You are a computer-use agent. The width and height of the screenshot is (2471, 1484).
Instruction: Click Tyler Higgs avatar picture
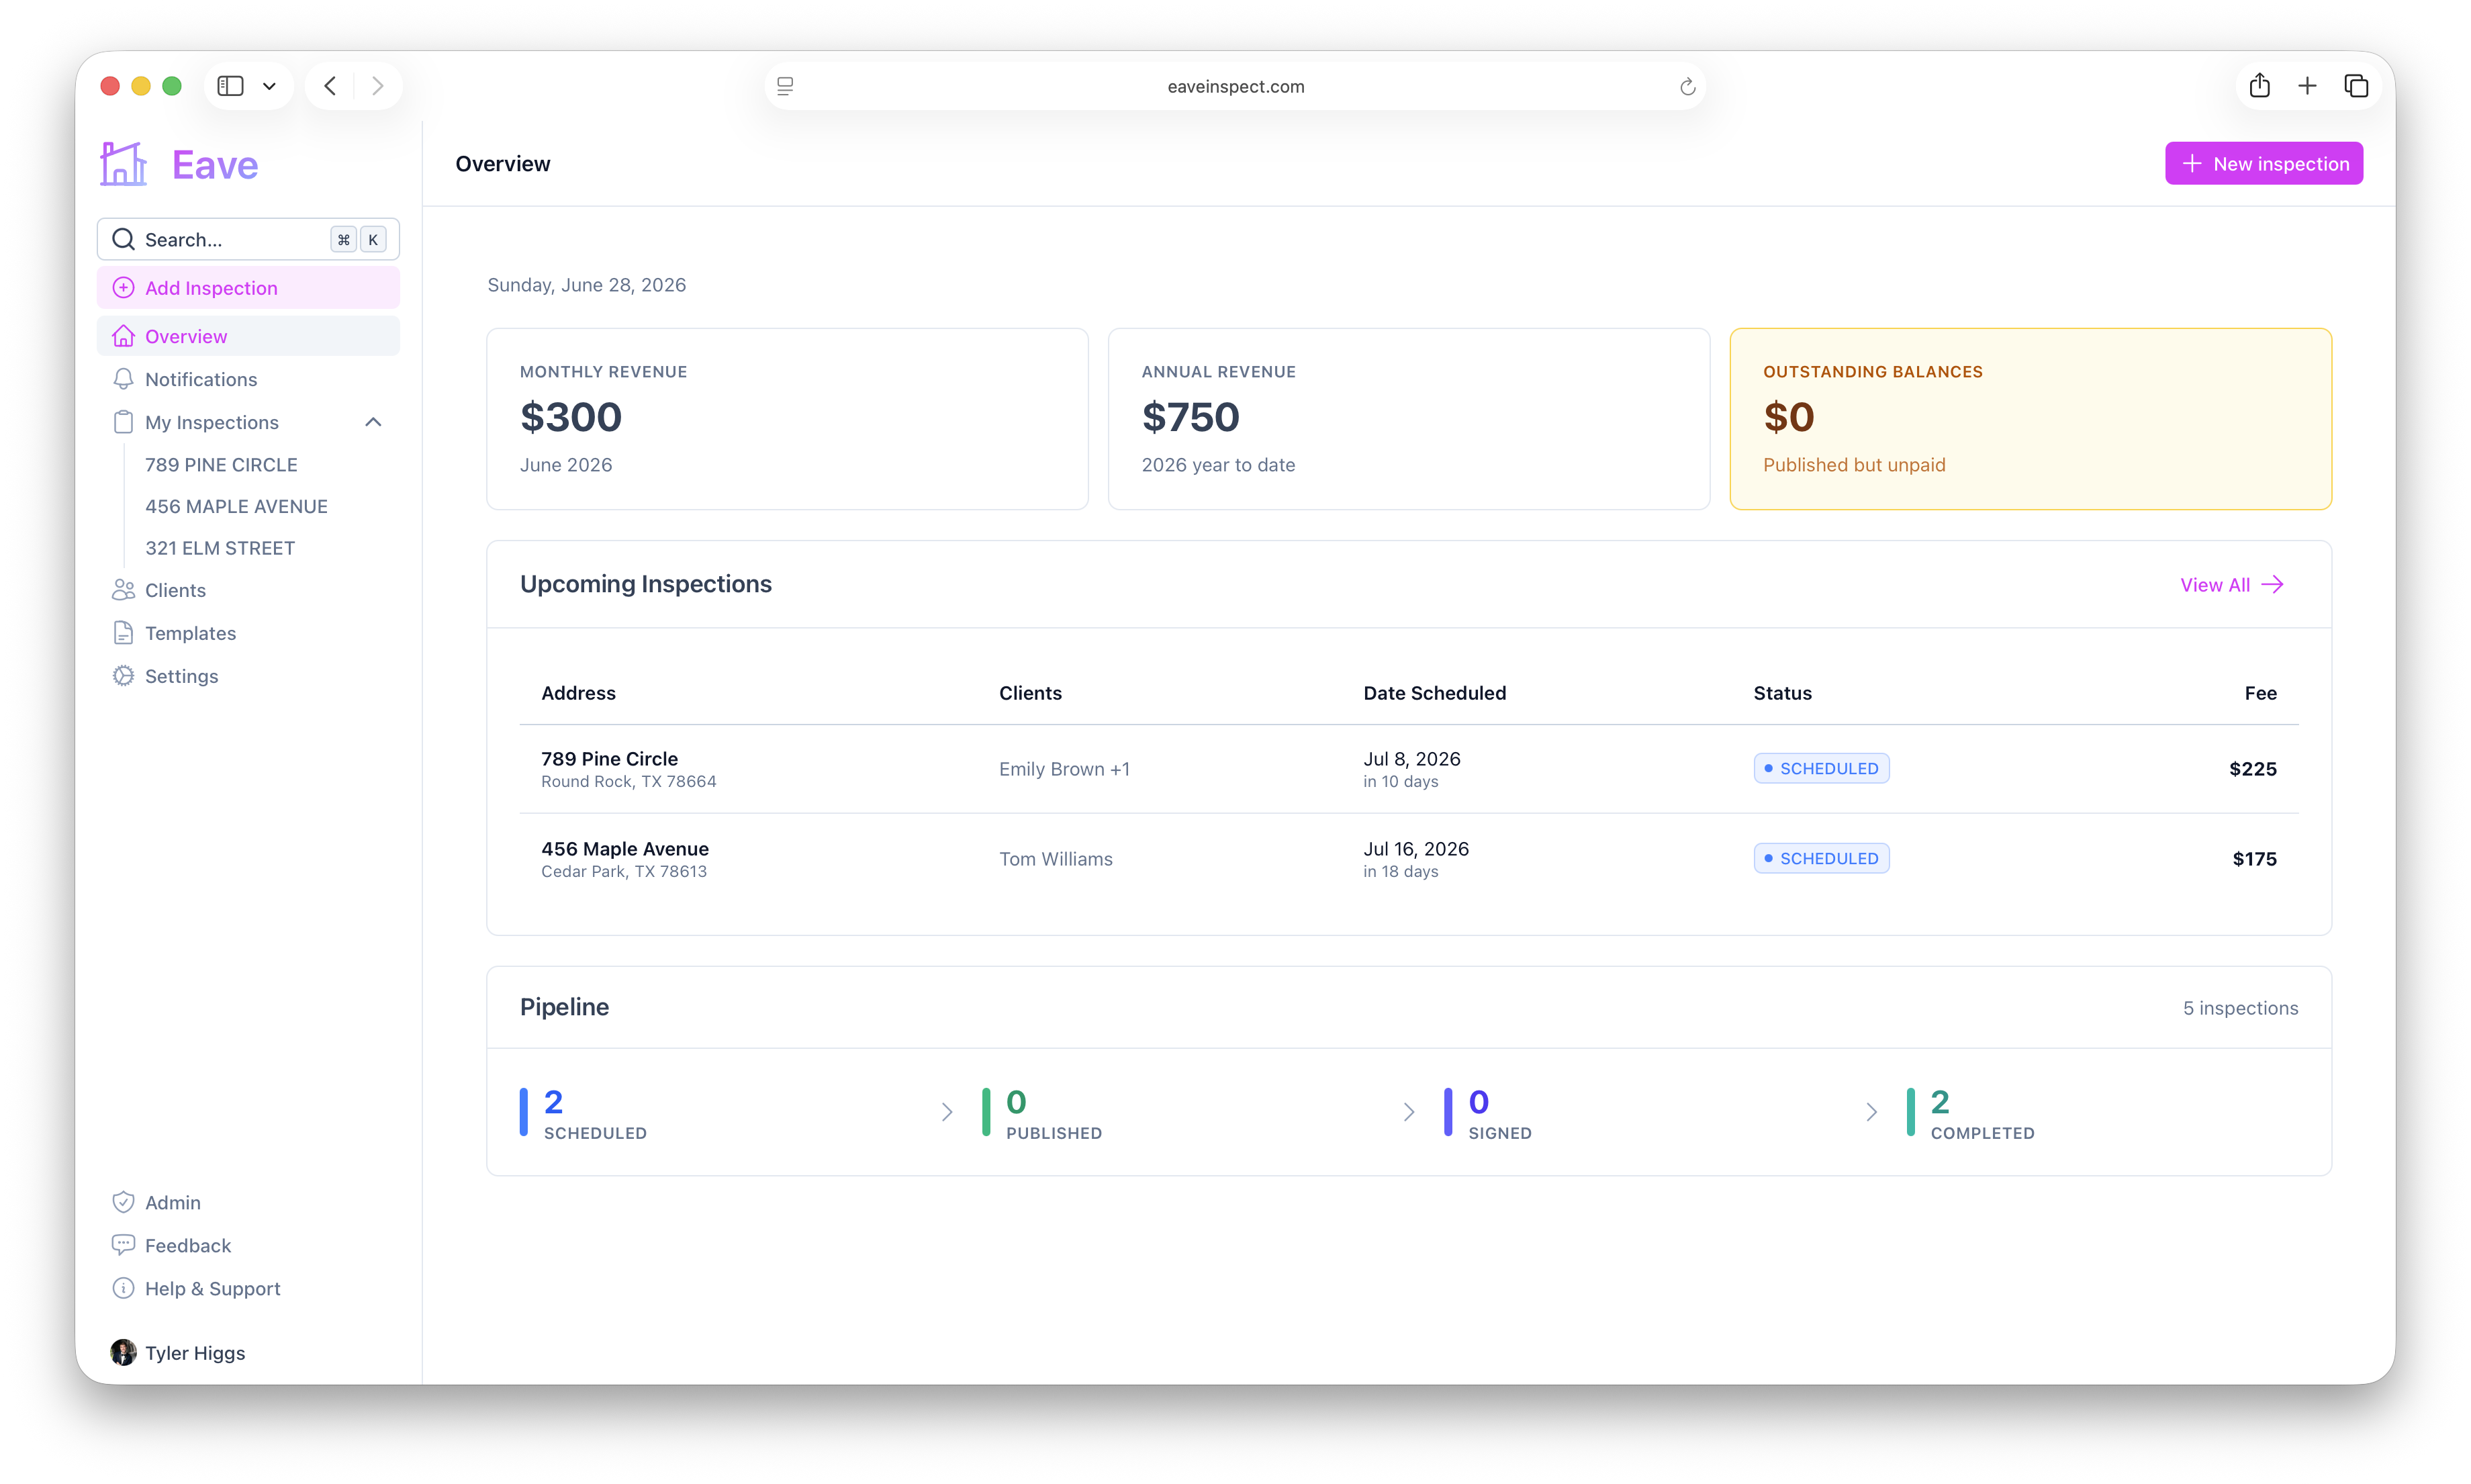(123, 1353)
